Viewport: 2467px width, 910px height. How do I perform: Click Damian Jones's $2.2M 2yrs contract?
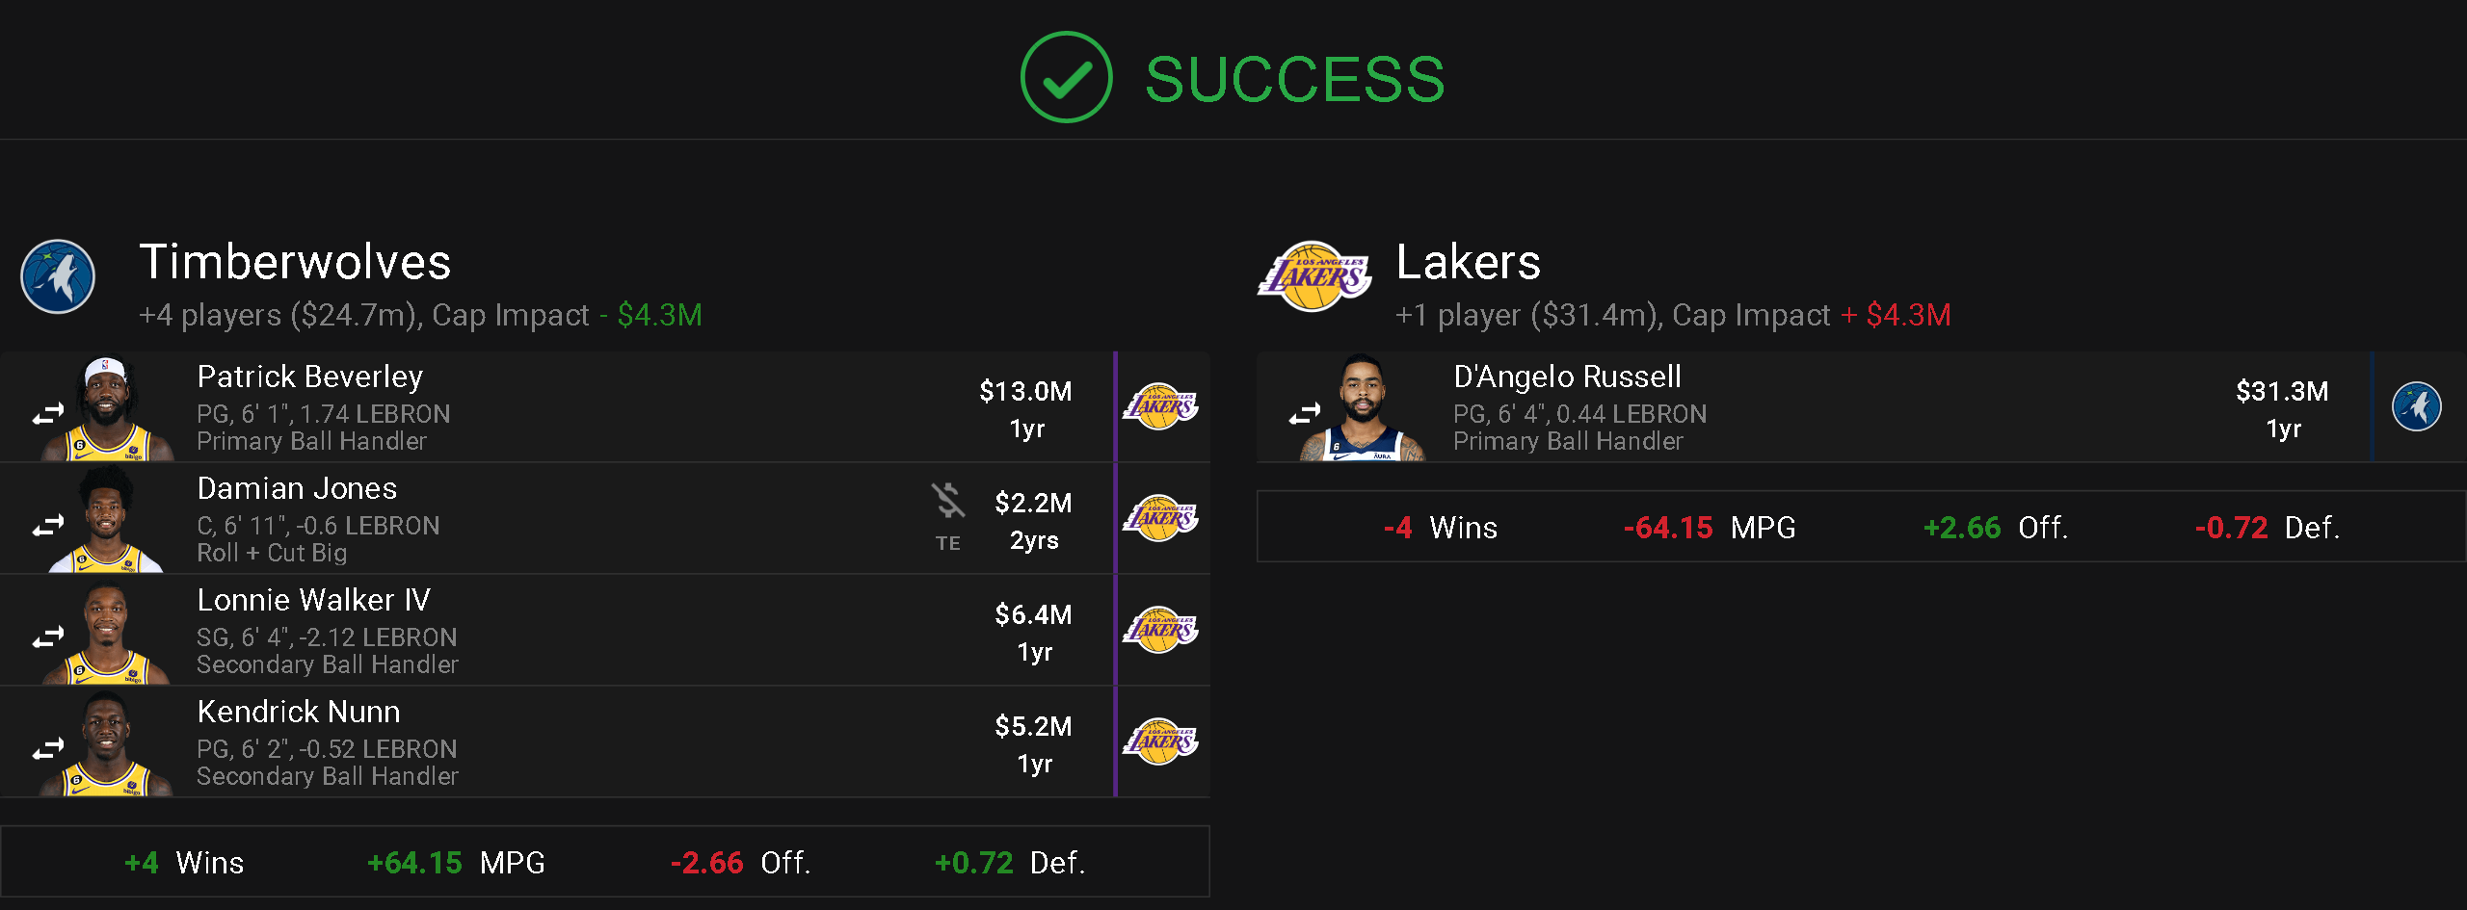pyautogui.click(x=1033, y=521)
